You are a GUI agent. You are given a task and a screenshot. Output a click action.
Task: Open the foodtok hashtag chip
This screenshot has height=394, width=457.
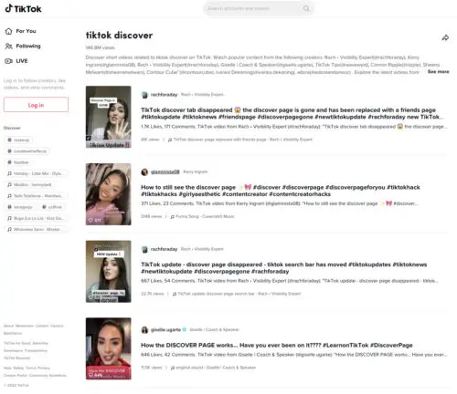pyautogui.click(x=18, y=162)
